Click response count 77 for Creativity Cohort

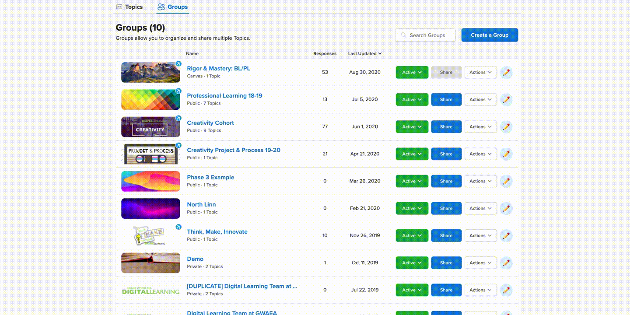(325, 127)
